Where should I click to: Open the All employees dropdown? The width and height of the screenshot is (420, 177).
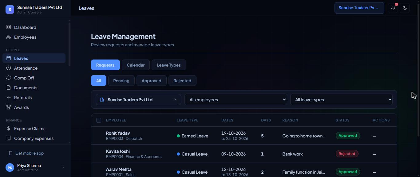coord(236,100)
